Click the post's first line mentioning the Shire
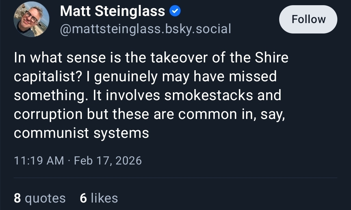Image resolution: width=351 pixels, height=210 pixels. tap(151, 58)
